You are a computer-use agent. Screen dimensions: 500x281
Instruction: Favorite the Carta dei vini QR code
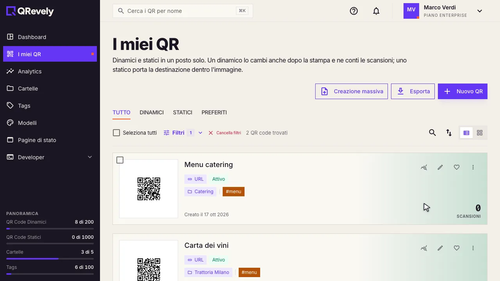tap(457, 248)
